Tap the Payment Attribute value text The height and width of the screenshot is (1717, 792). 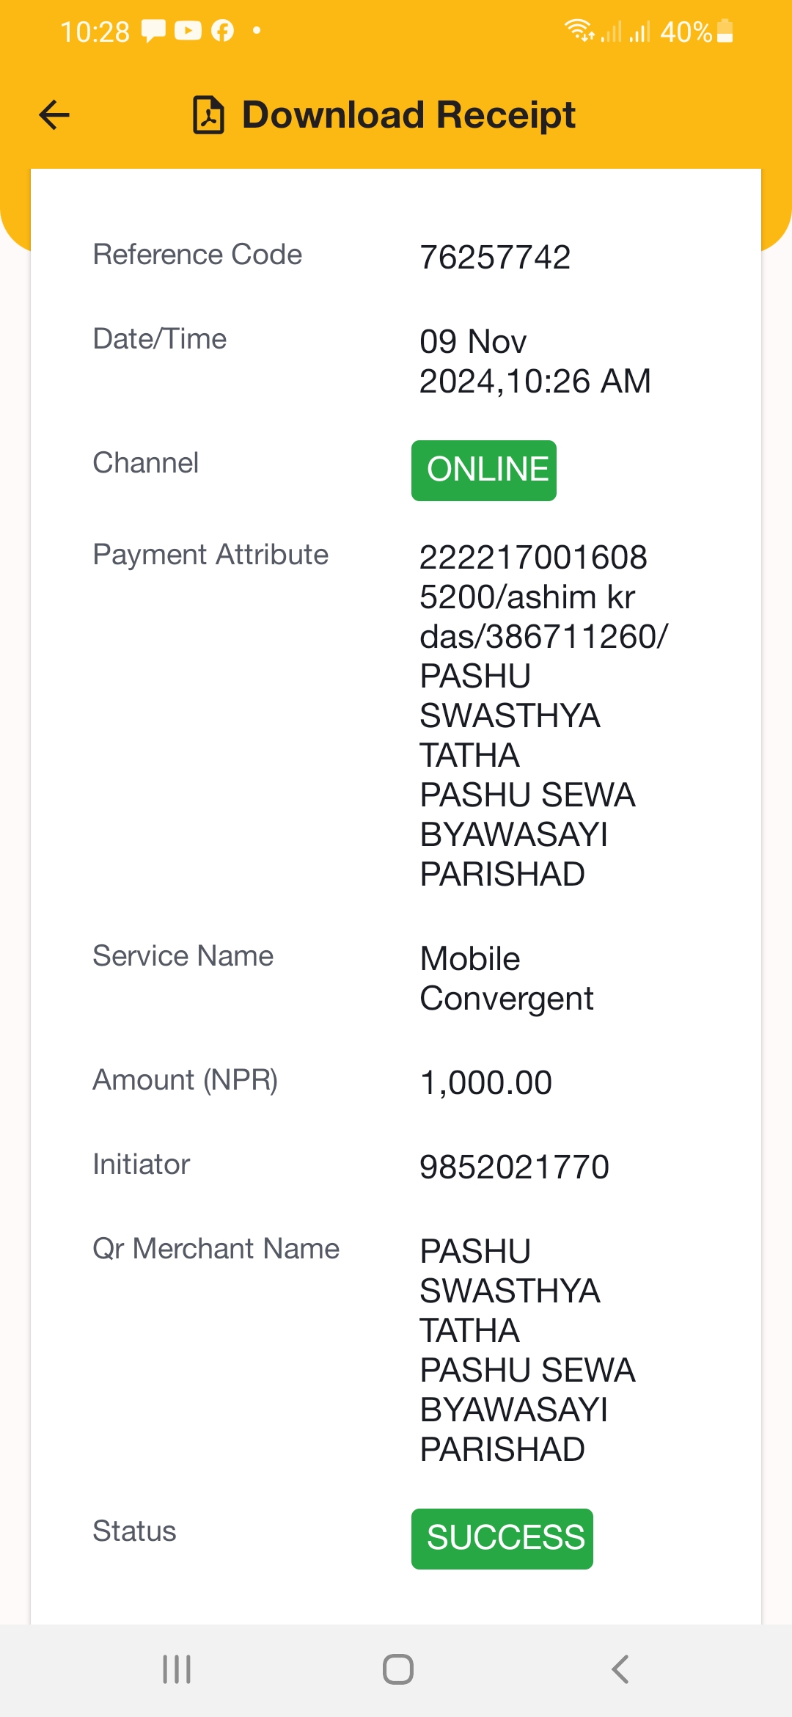[x=544, y=715]
